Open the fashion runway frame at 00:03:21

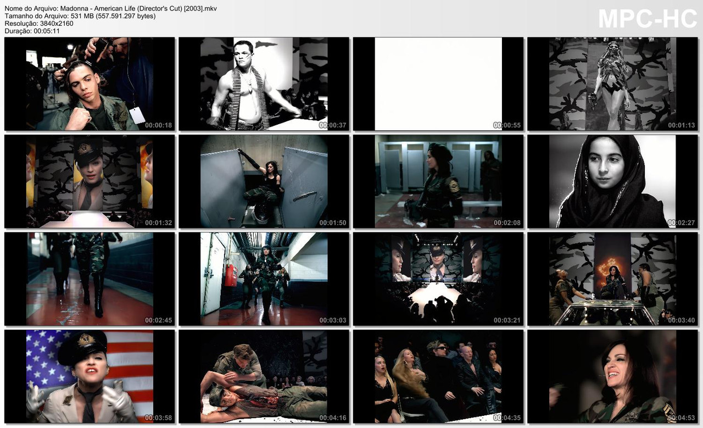coord(437,279)
